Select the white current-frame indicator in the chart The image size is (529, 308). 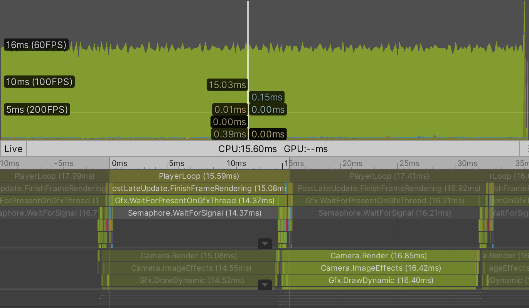click(248, 69)
